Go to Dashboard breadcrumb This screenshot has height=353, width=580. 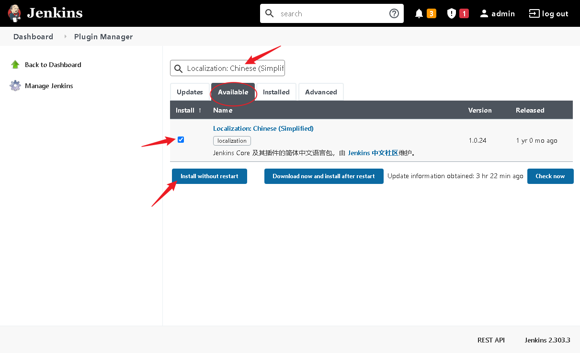click(x=33, y=37)
